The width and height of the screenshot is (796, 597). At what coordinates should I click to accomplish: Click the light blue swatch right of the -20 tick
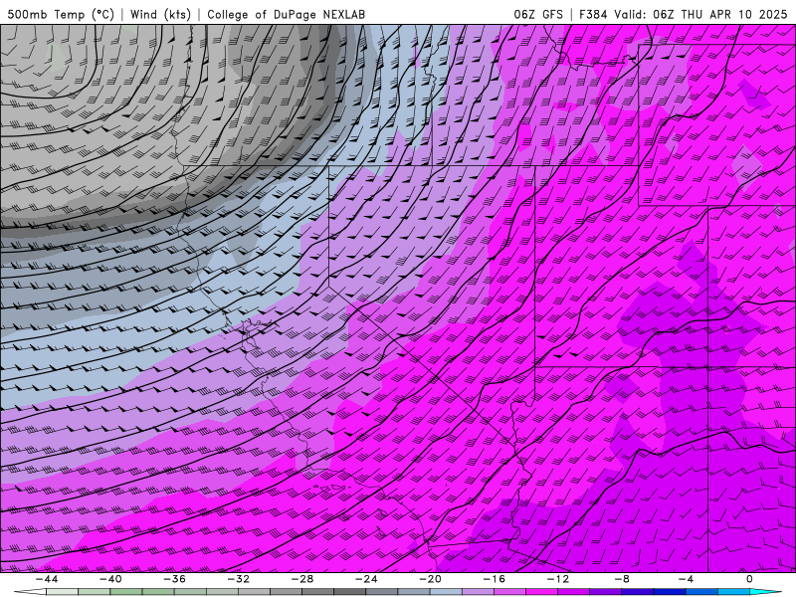pyautogui.click(x=447, y=592)
